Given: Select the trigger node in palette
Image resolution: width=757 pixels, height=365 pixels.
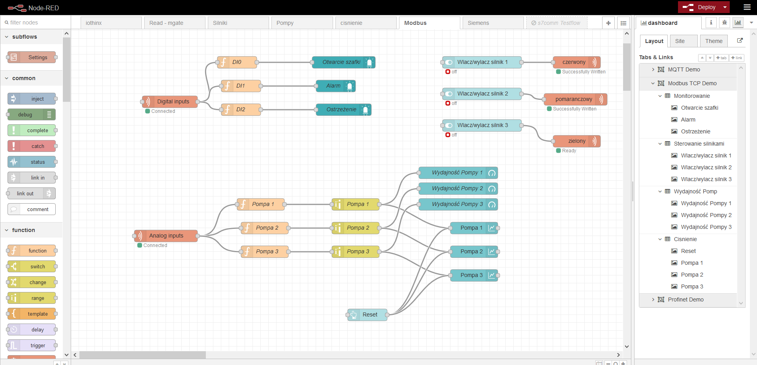Looking at the screenshot, I should point(32,345).
